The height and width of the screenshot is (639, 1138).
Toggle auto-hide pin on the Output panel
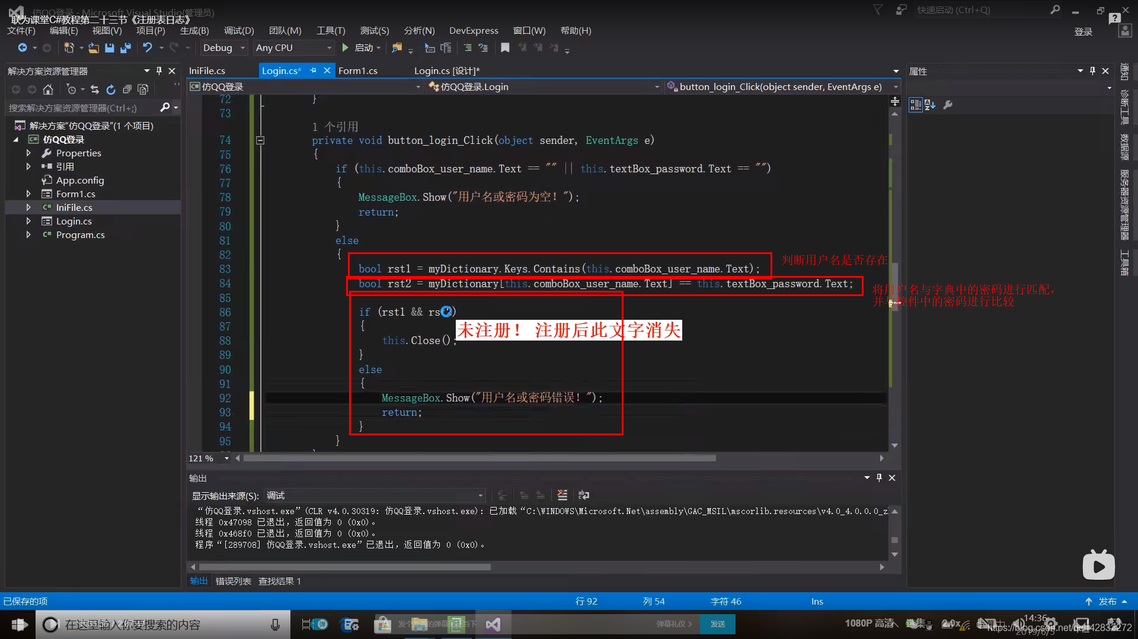pos(879,478)
